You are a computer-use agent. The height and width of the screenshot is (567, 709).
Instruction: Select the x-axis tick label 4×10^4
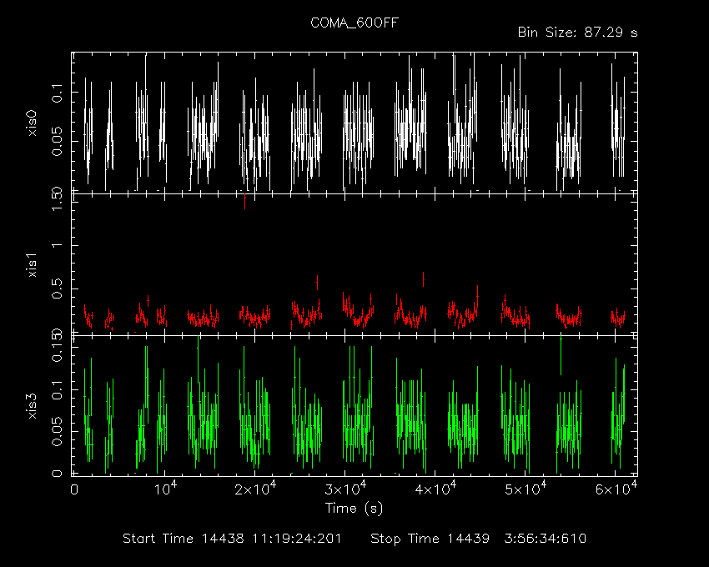click(436, 489)
